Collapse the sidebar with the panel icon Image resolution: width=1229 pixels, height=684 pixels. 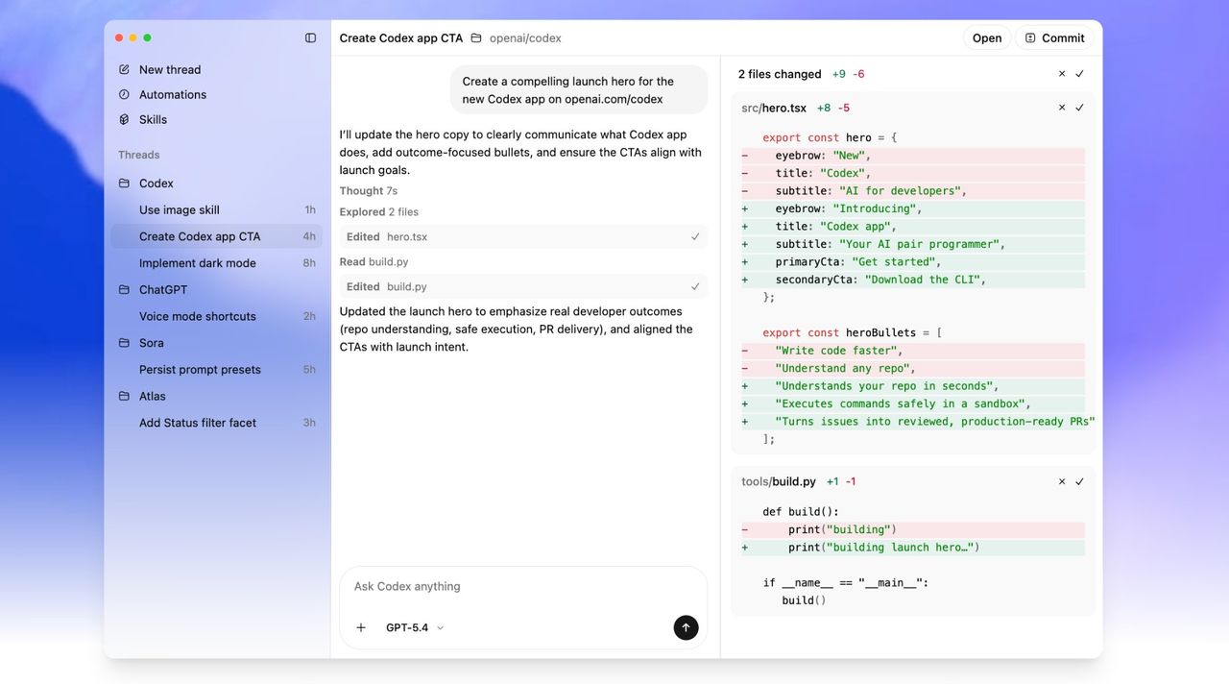click(x=309, y=37)
